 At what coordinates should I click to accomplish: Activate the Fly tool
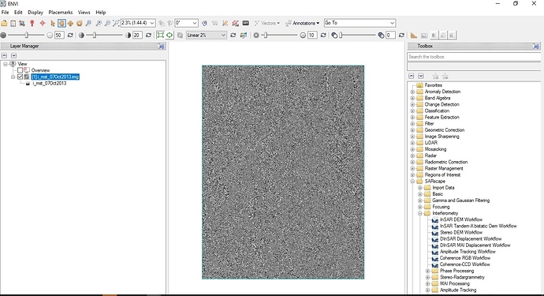tap(70, 23)
